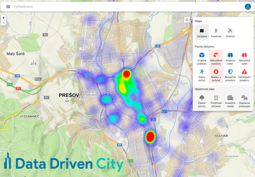This screenshot has width=255, height=177.
Task: Show Bezpečné priestory shield layer
Action: click(x=230, y=75)
